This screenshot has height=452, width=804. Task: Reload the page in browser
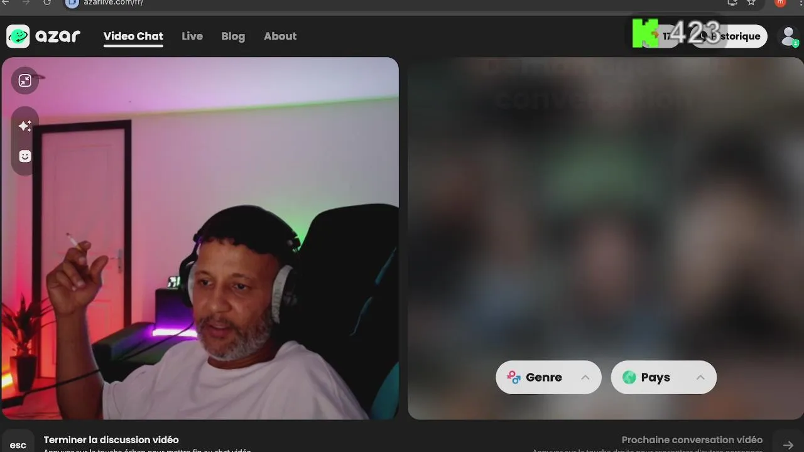coord(47,3)
